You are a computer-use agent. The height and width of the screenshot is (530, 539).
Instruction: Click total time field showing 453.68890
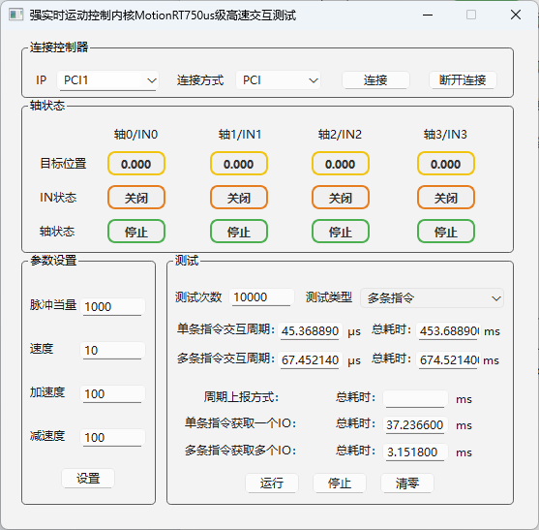[449, 331]
